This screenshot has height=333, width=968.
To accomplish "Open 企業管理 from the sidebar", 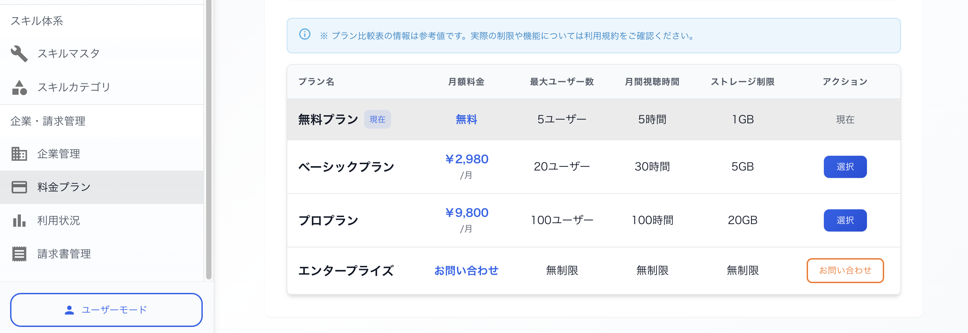I will tap(59, 154).
